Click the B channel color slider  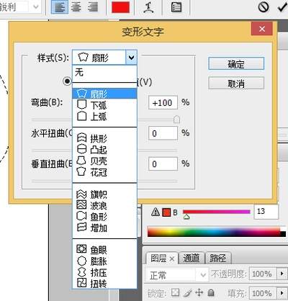[217, 212]
